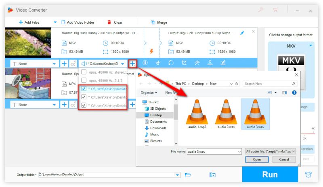Viewport: 323px width, 187px height.
Task: Open the output folder list icon
Action: [x=212, y=175]
